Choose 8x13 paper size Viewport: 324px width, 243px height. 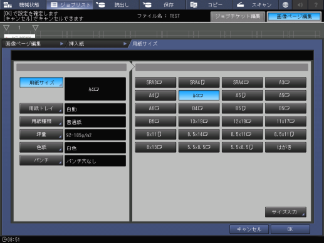click(155, 147)
